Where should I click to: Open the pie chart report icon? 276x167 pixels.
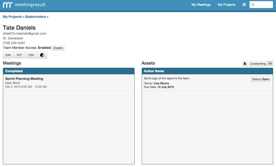pyautogui.click(x=42, y=55)
